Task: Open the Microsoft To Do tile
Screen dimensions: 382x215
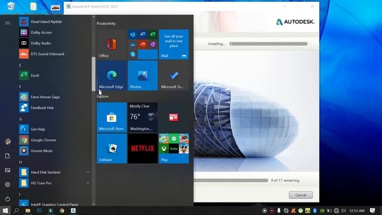Action: coord(174,76)
